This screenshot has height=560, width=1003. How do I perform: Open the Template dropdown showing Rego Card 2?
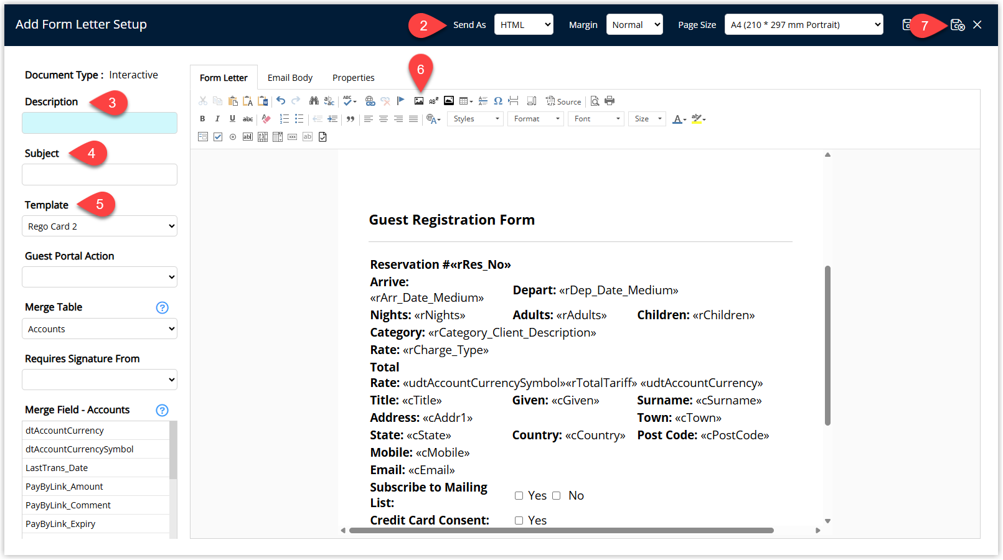pos(100,226)
